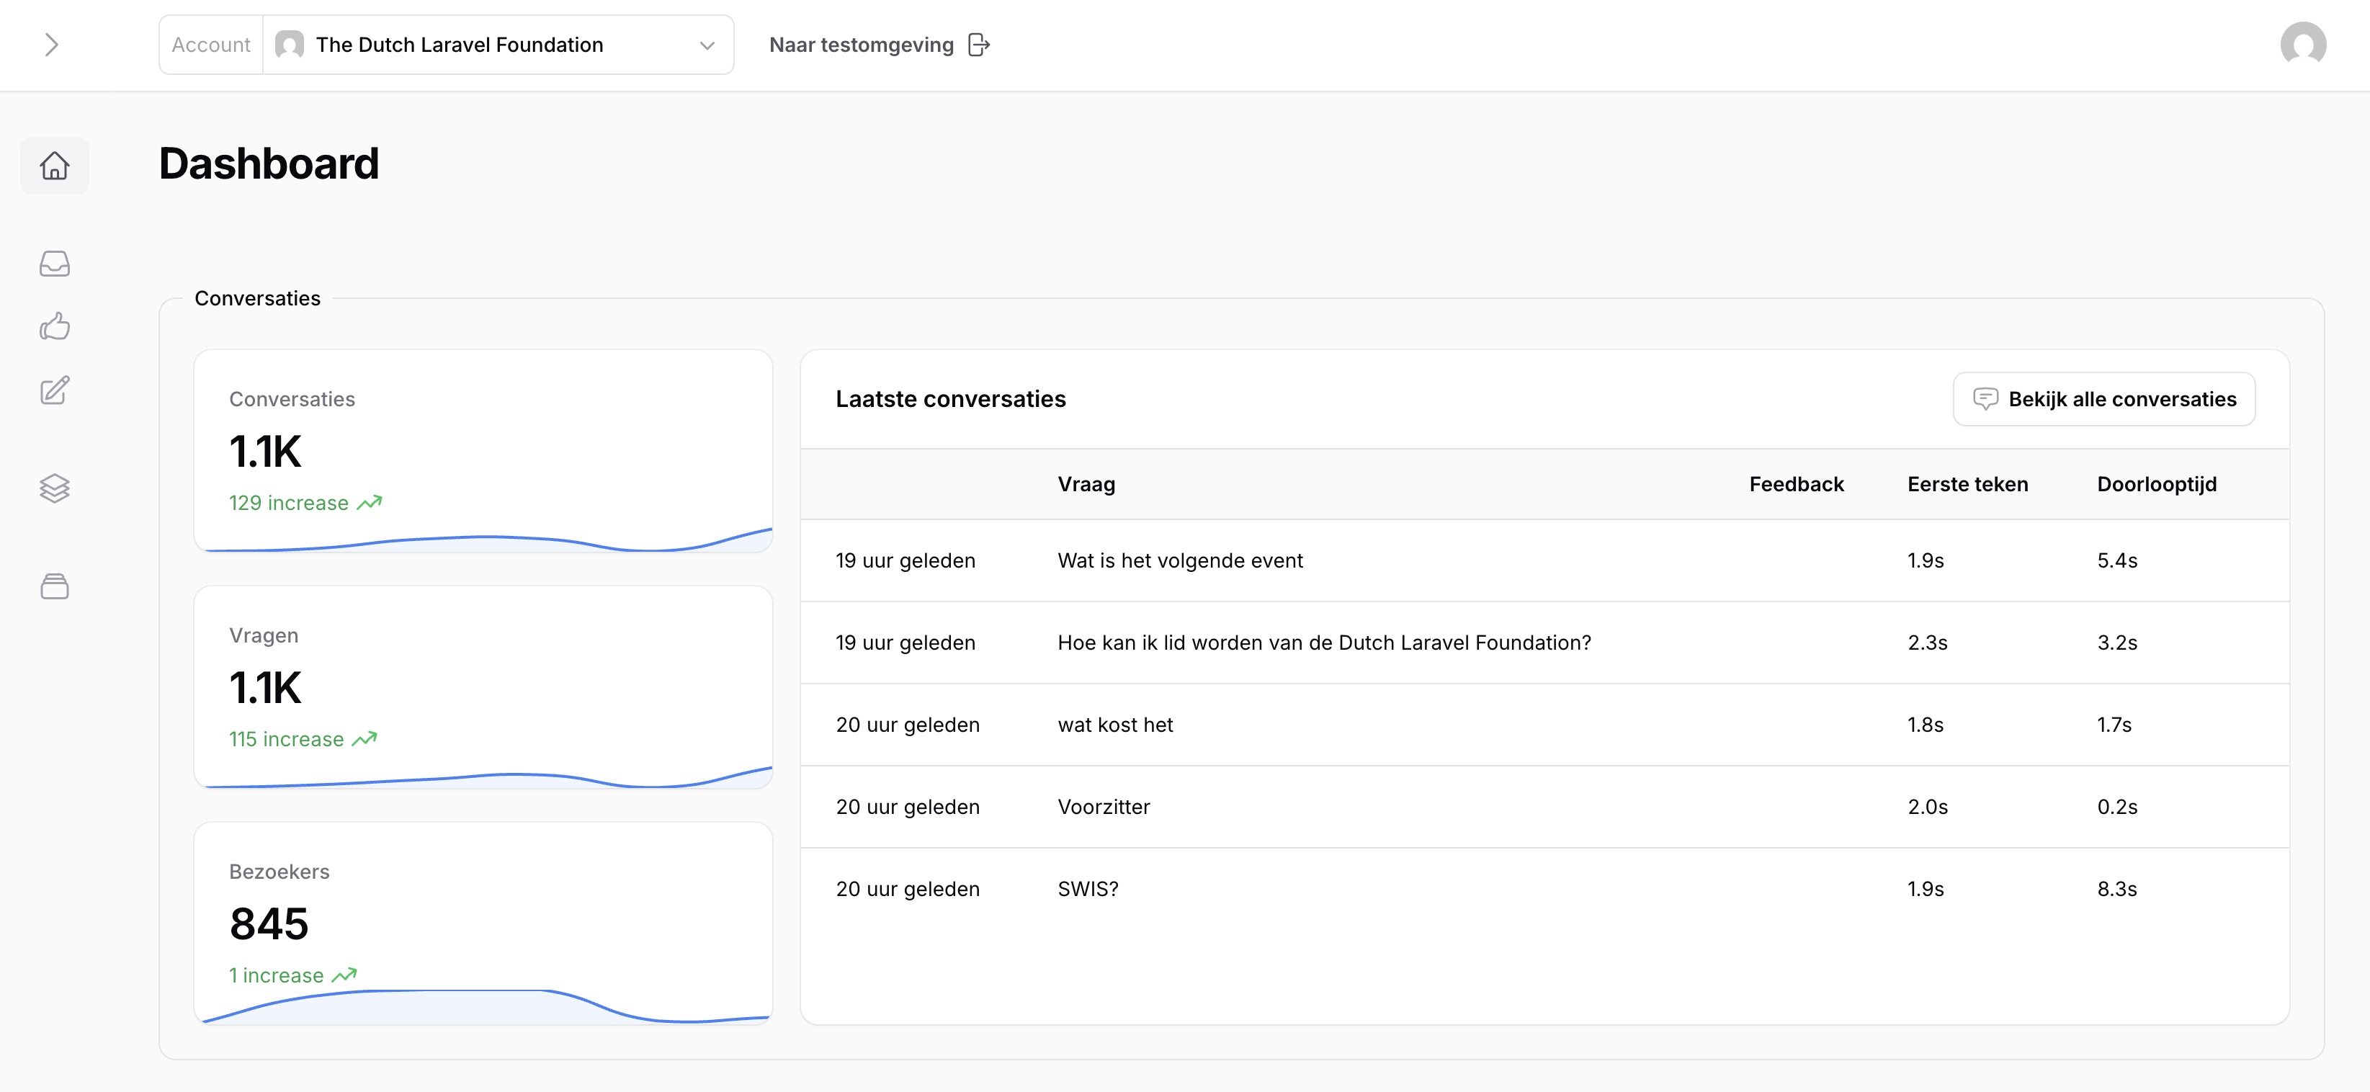The width and height of the screenshot is (2370, 1092).
Task: Open the 'Hoe kan ik lid worden' conversation row
Action: pos(1323,642)
